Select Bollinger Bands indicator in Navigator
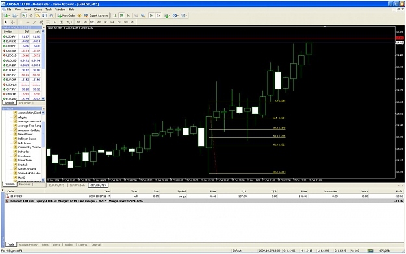Screen dimensions: 406x254 pos(27,139)
